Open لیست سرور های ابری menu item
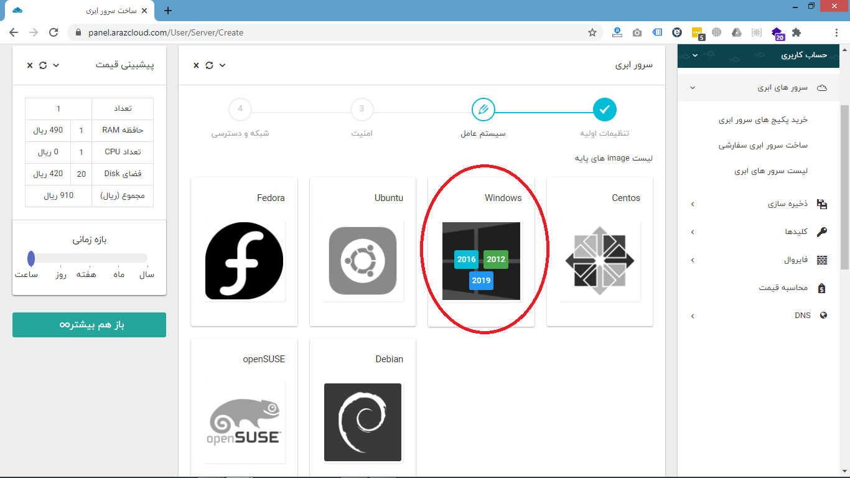850x478 pixels. [770, 171]
